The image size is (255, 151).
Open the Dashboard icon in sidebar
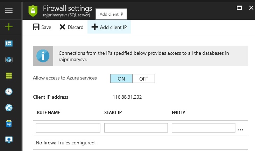point(9,43)
